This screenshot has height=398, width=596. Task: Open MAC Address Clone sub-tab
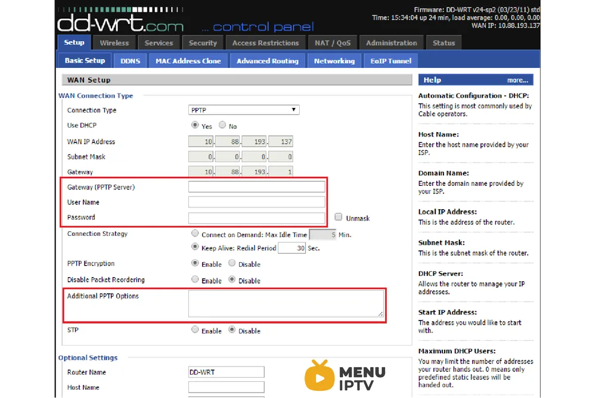click(188, 61)
